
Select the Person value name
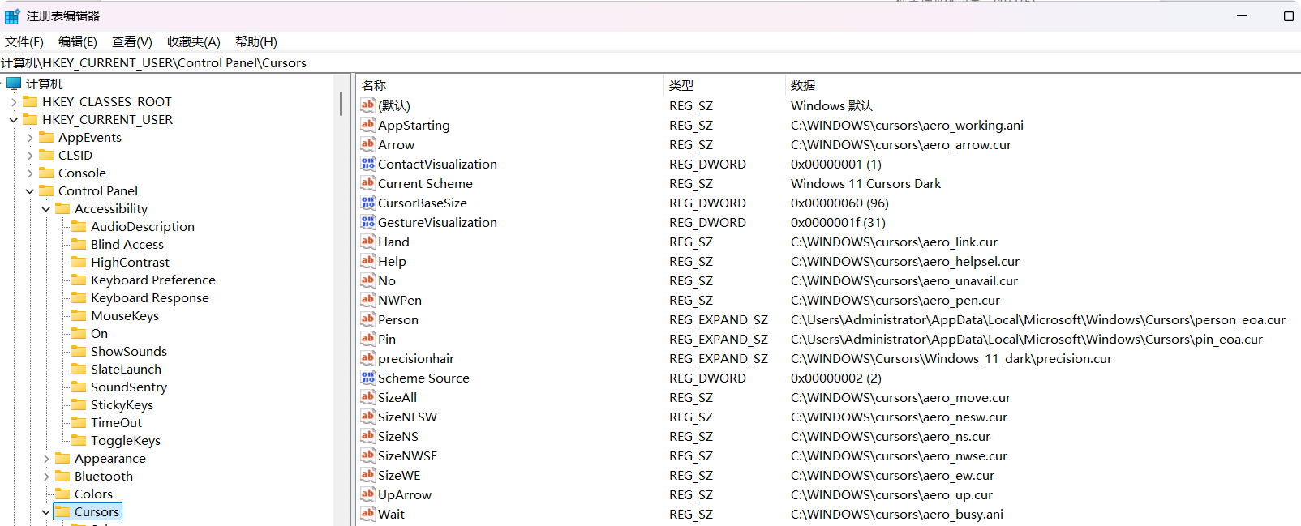(398, 319)
